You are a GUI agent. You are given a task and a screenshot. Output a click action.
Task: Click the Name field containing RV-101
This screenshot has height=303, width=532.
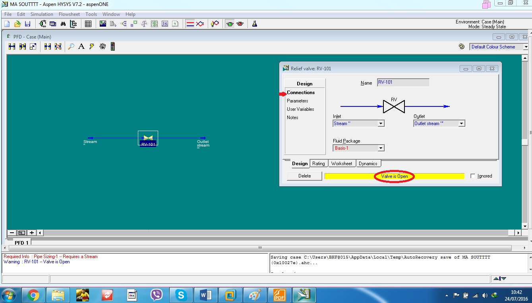click(403, 83)
